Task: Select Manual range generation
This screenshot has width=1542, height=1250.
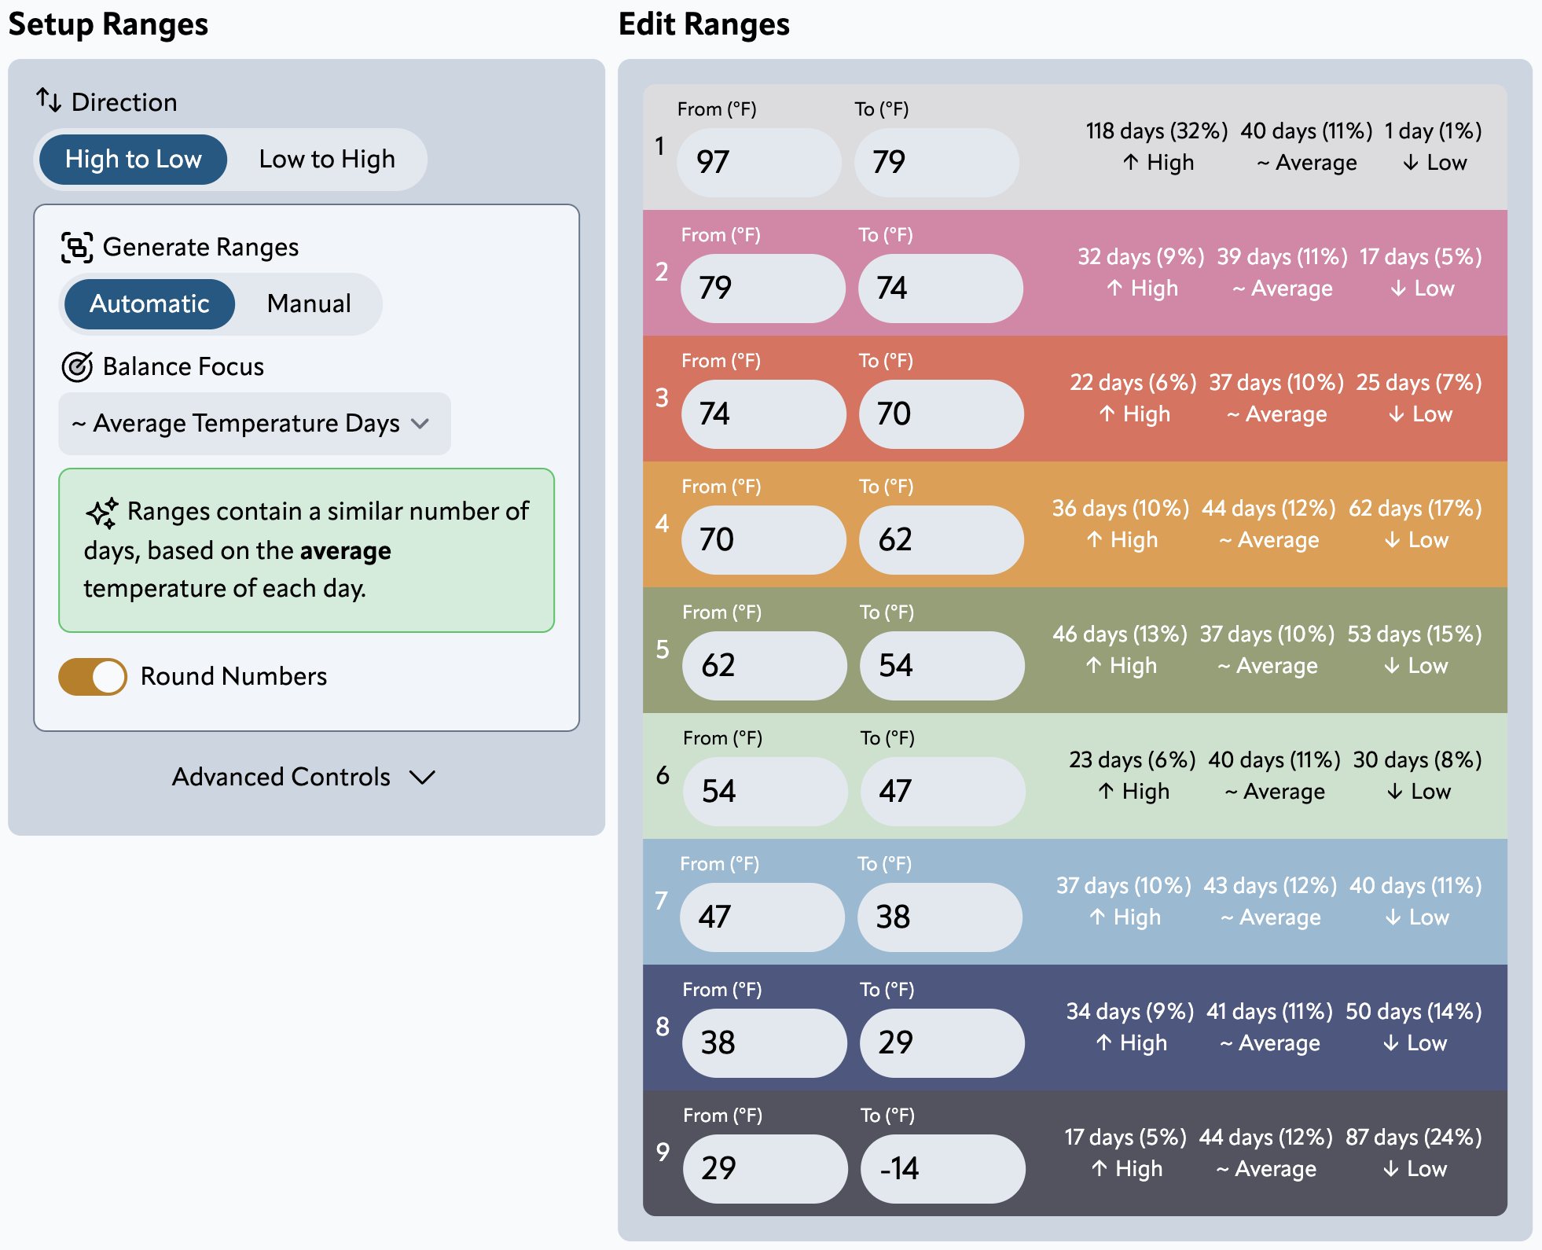Action: (308, 303)
